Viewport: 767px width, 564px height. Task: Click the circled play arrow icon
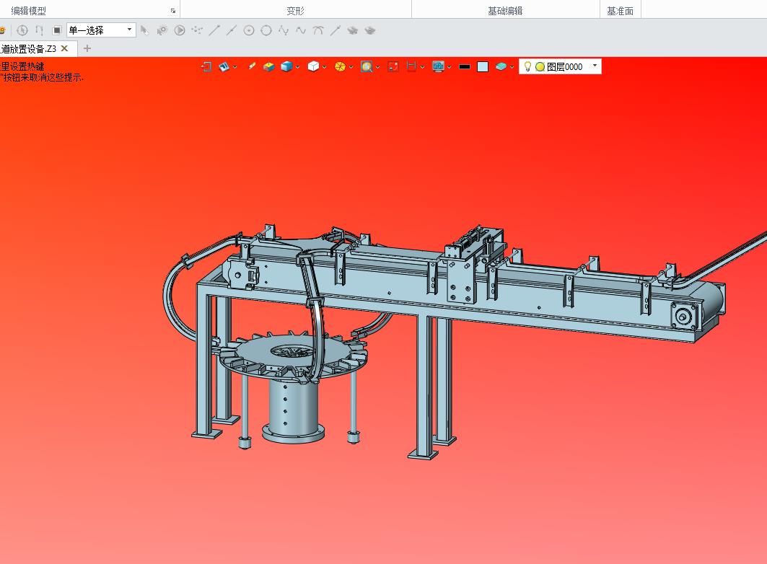pos(180,30)
